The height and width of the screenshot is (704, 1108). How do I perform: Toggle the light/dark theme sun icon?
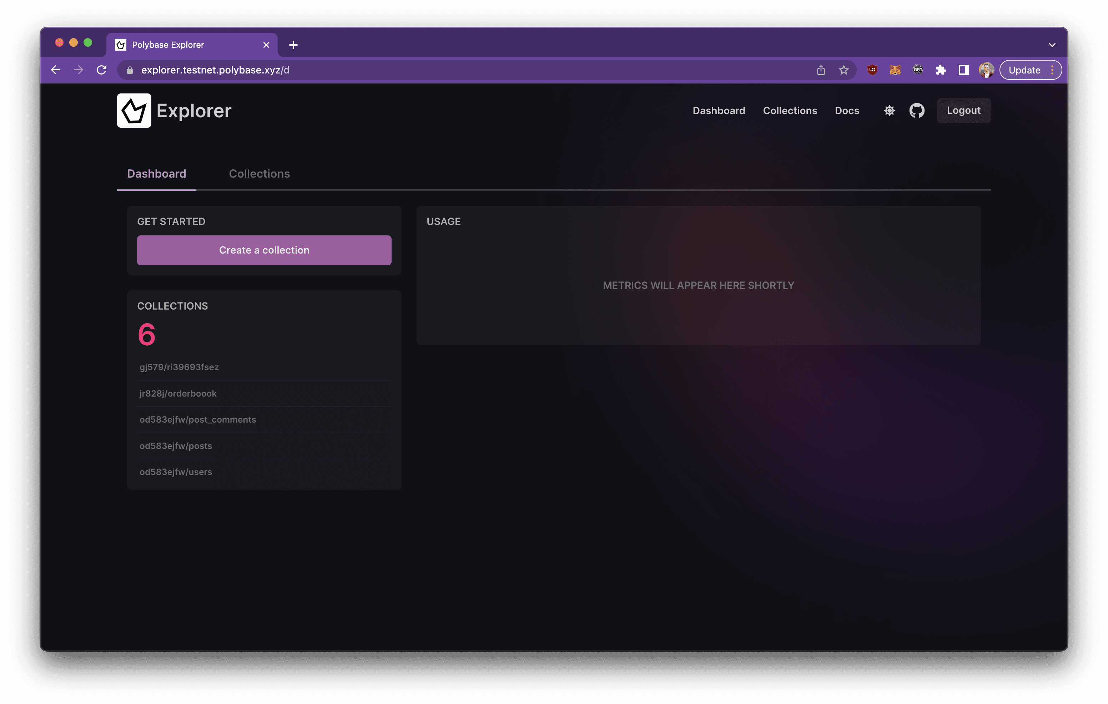[x=889, y=110]
